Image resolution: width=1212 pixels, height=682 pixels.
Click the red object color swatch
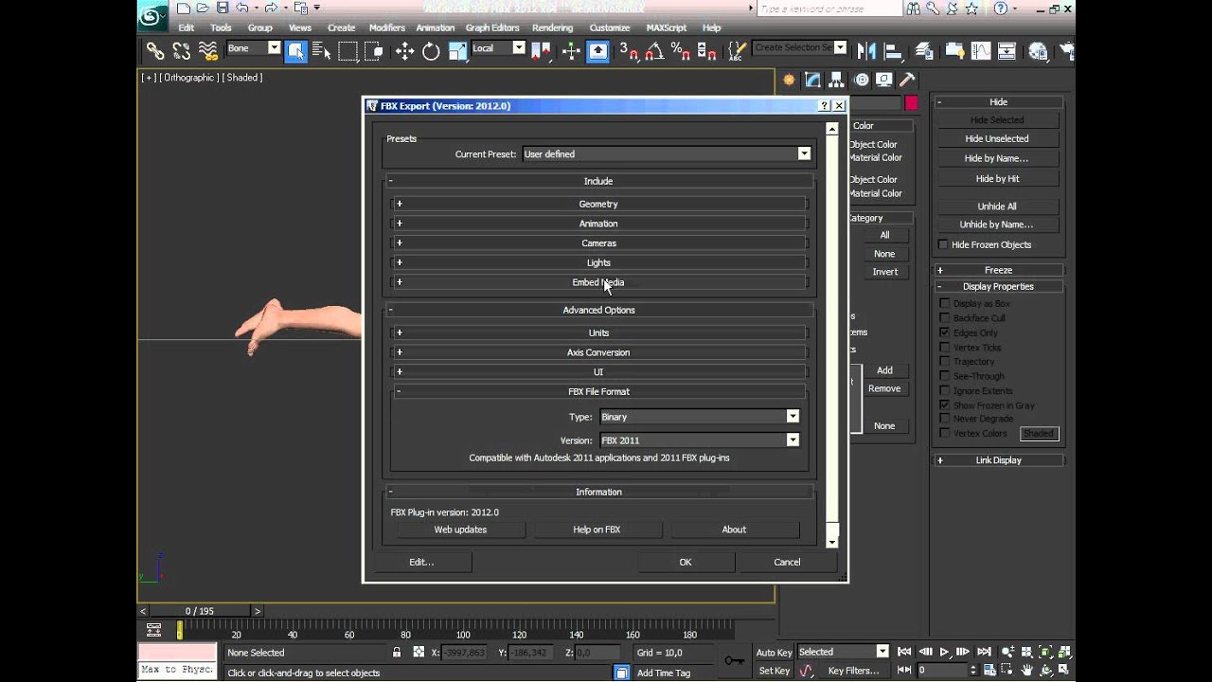911,103
